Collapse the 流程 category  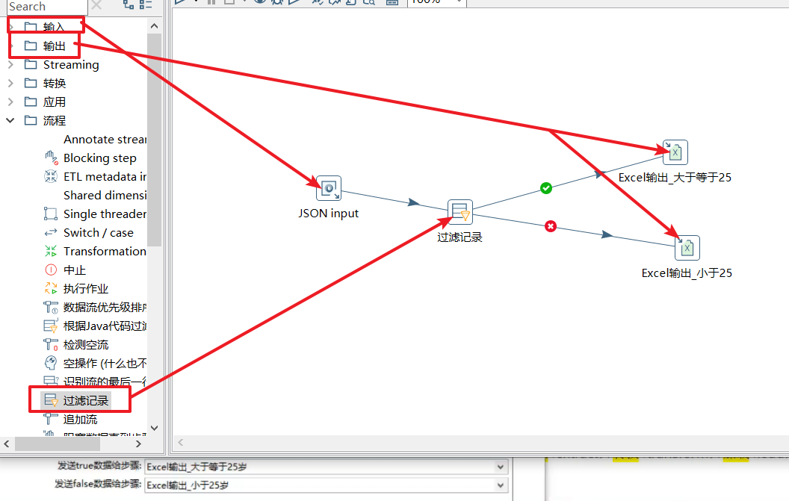coord(10,120)
